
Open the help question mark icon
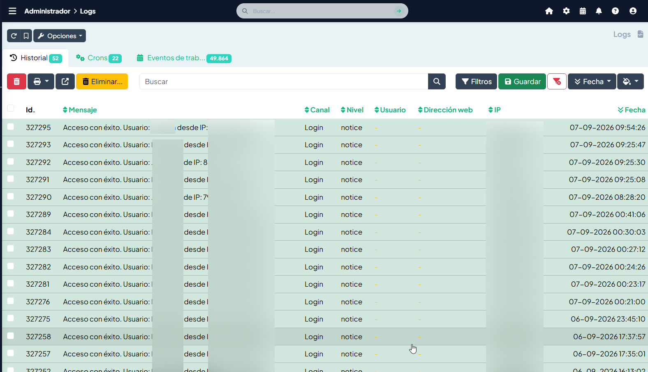(x=615, y=11)
